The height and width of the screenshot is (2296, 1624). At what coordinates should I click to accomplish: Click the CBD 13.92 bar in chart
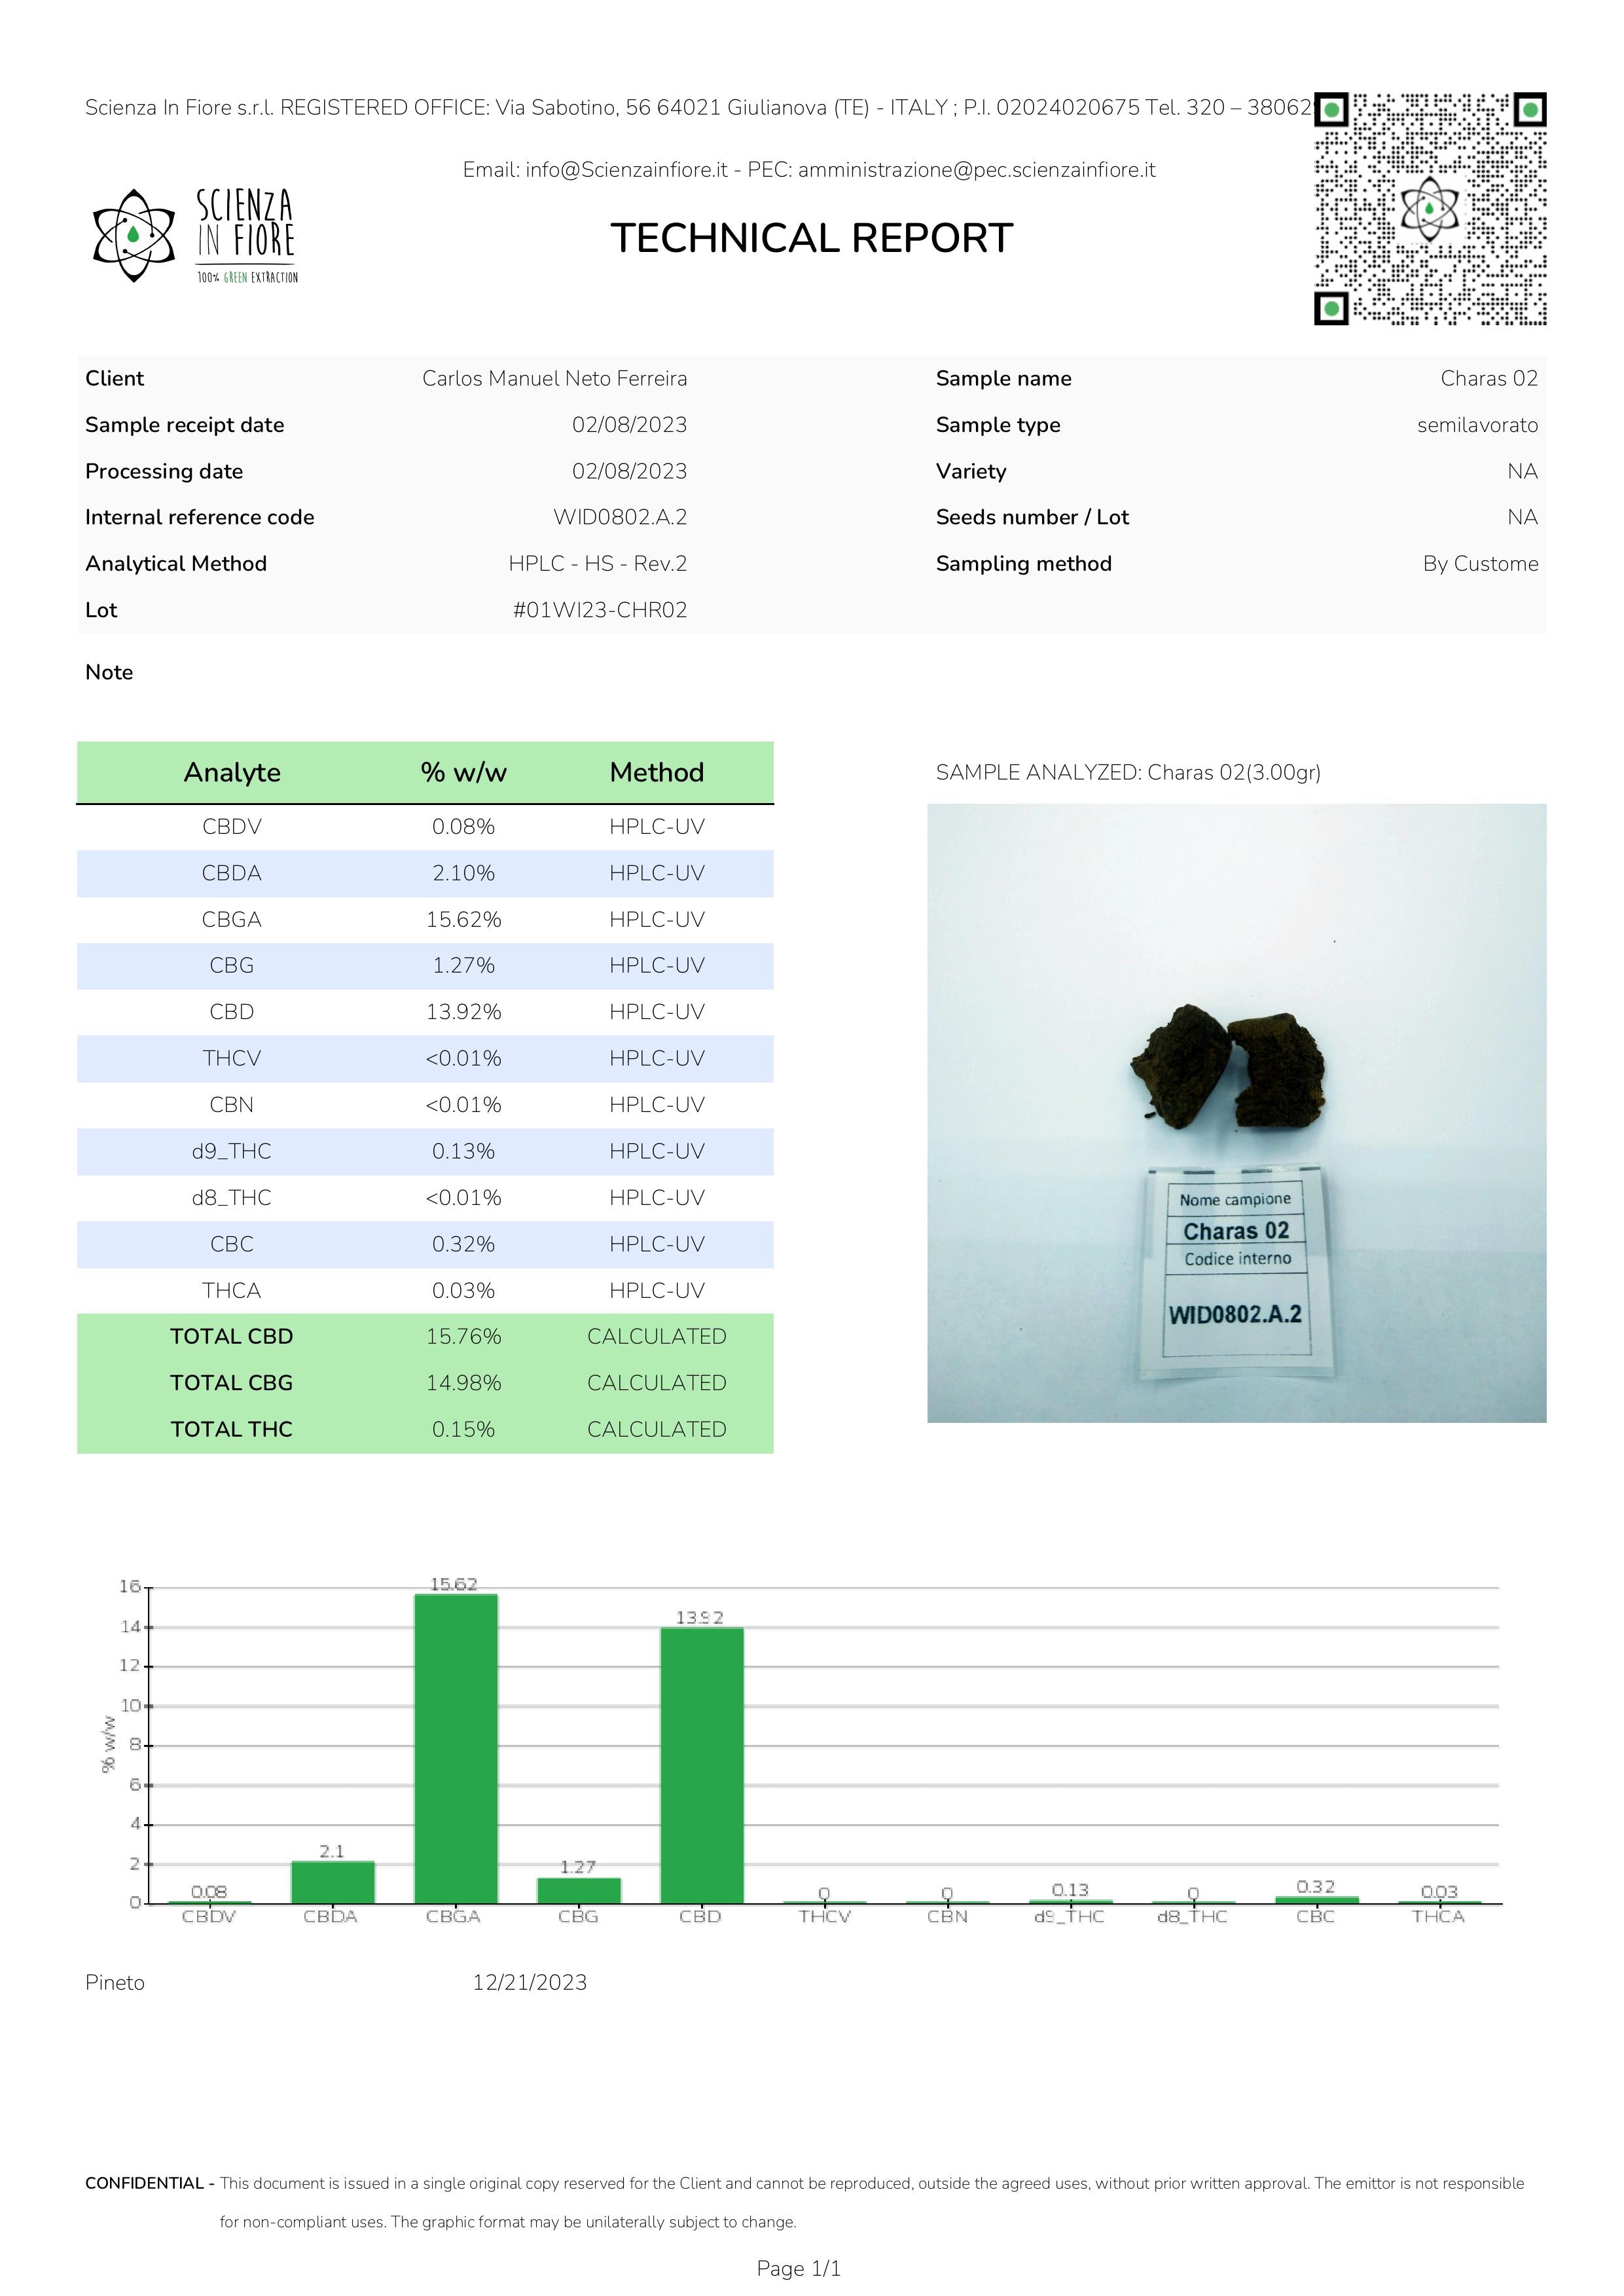(701, 1765)
